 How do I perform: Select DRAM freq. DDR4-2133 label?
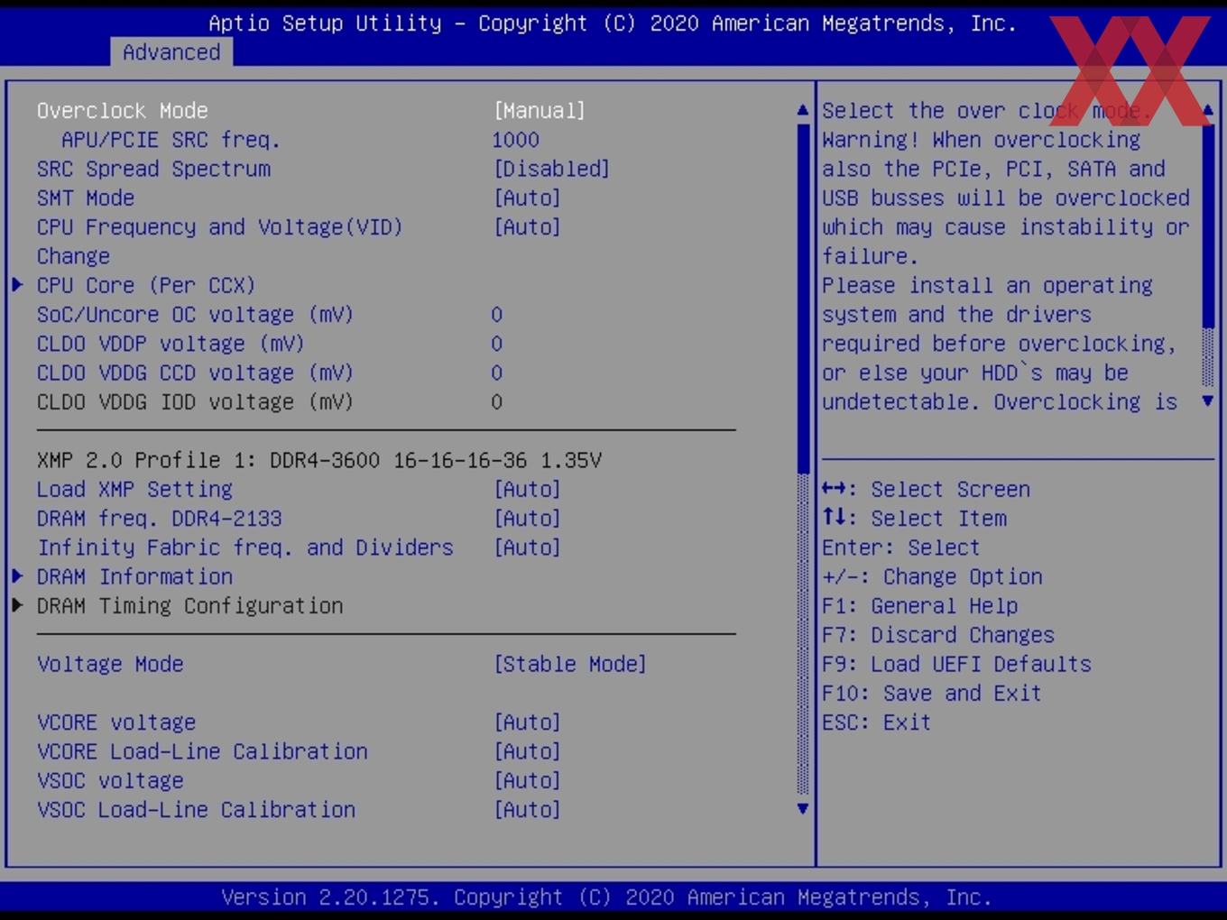click(160, 519)
